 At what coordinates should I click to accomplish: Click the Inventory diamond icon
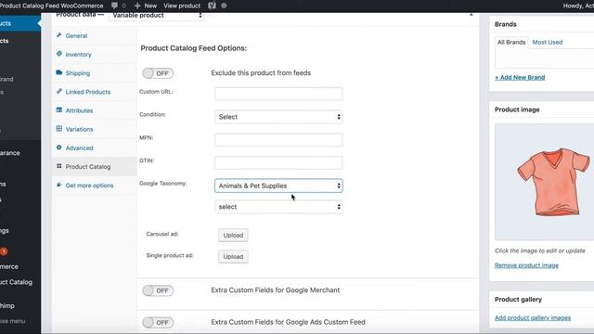[x=59, y=54]
